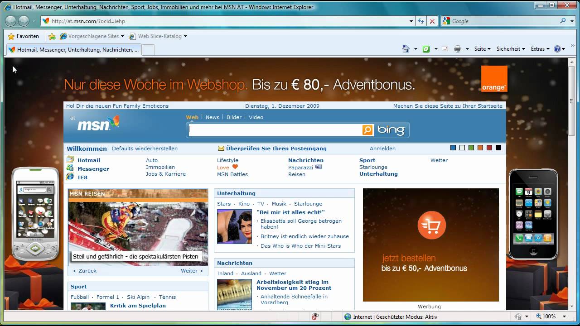
Task: Open the Home icon in command bar
Action: (406, 49)
